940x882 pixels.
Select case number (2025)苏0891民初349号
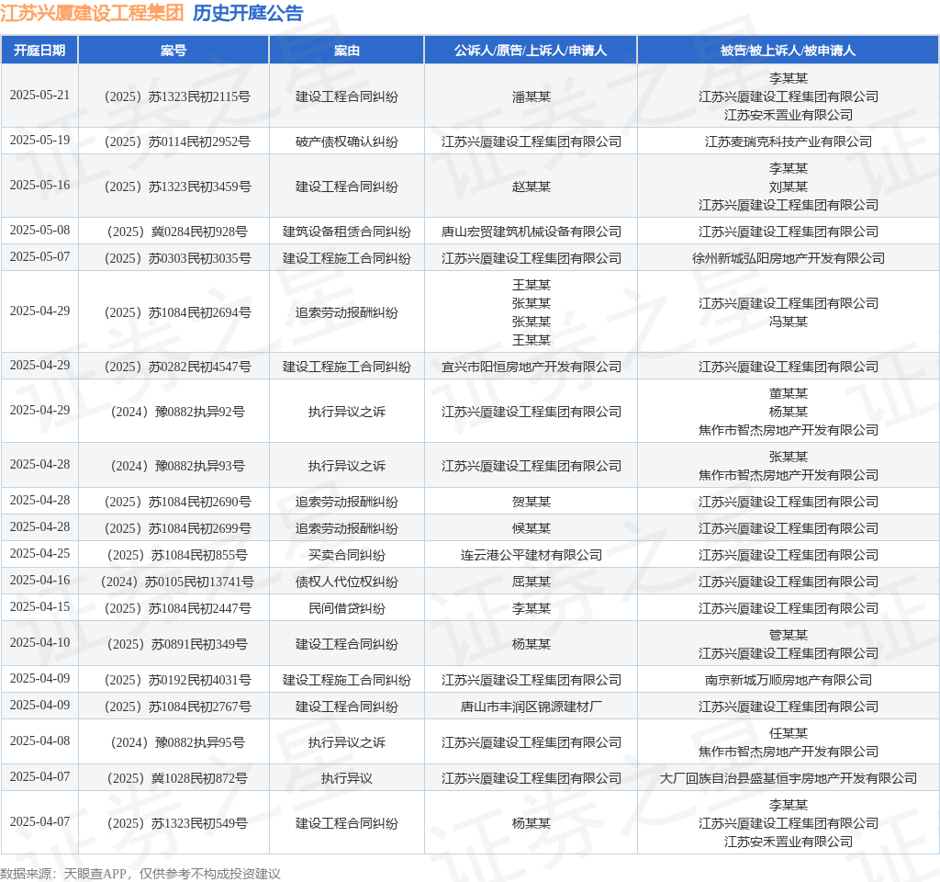click(x=177, y=644)
